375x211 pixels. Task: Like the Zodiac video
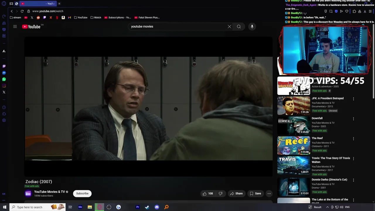tap(208, 193)
